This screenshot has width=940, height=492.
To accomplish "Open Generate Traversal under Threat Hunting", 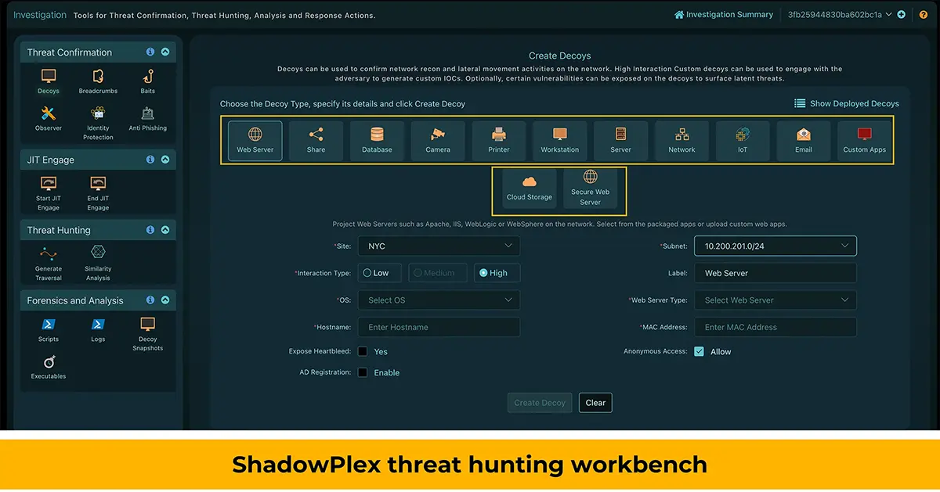I will coord(49,264).
